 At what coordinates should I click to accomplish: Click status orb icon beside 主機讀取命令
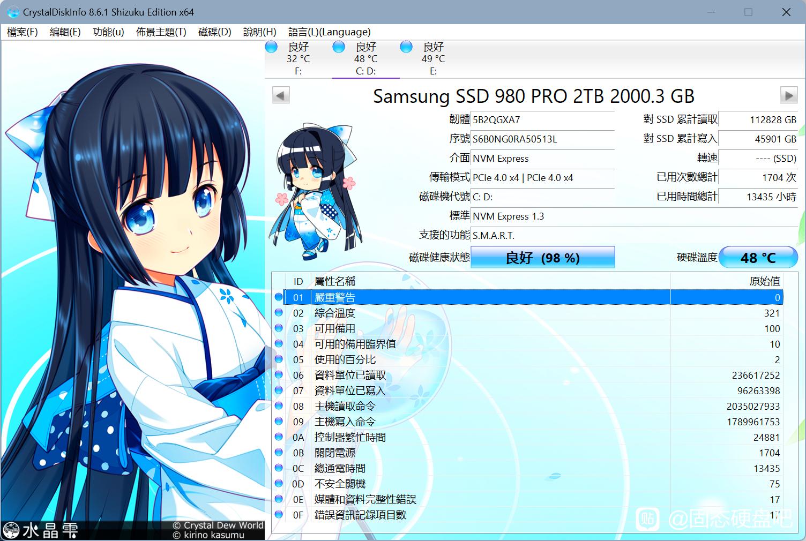click(x=279, y=405)
